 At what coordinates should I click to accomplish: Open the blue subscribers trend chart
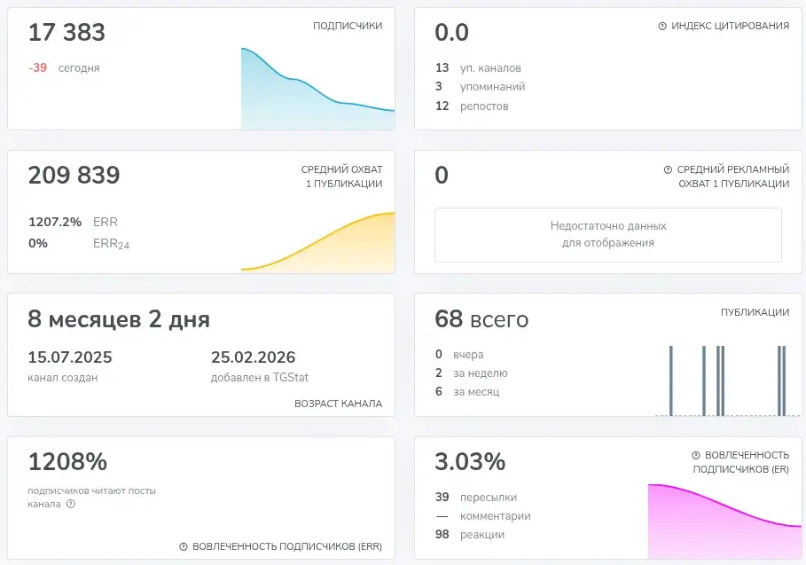click(x=317, y=89)
